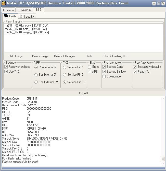Viewport: 166px width, 171px height.
Task: Minimize the Service Tool window
Action: coord(154,3)
